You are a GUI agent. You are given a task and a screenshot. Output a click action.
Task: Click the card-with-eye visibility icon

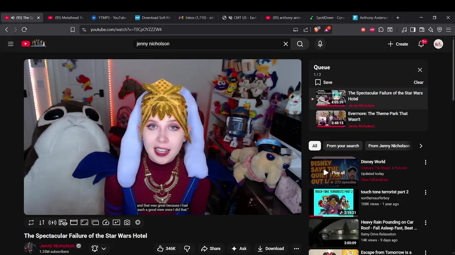point(63,222)
